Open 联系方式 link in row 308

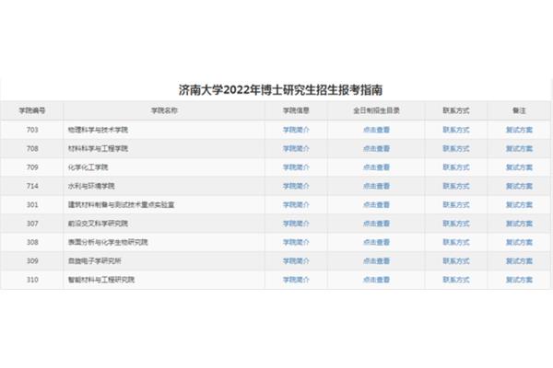pyautogui.click(x=456, y=242)
